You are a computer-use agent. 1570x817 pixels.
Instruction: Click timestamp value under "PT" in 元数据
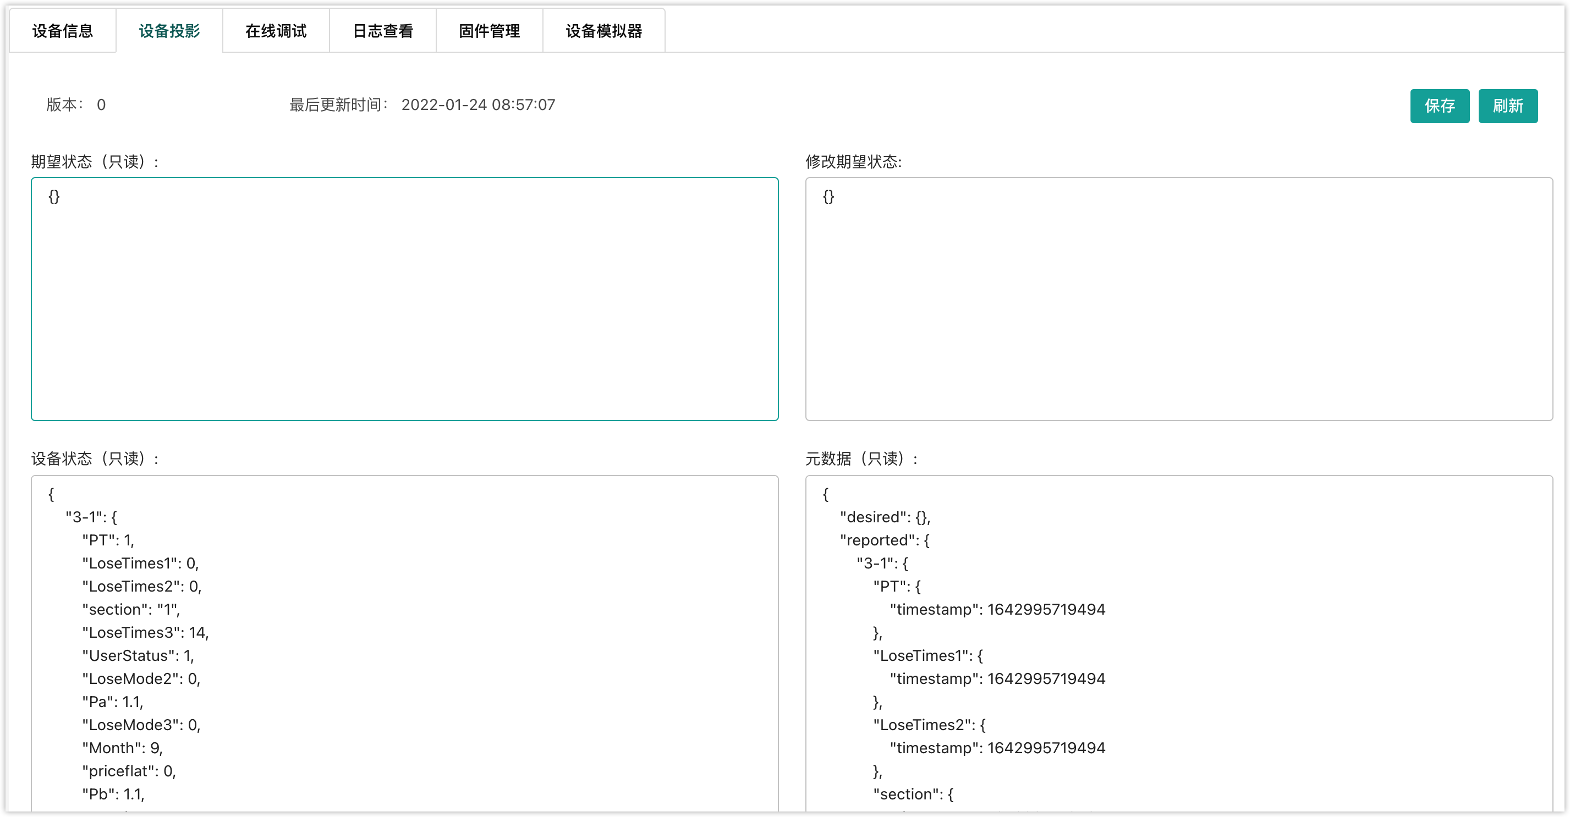point(1046,609)
